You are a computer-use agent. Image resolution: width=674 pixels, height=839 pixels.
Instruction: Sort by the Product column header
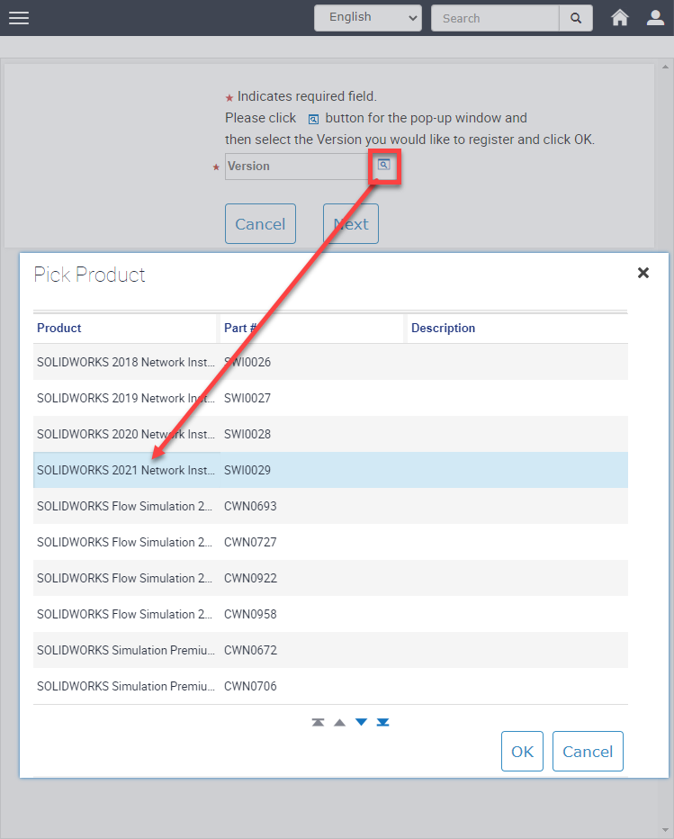pyautogui.click(x=59, y=329)
